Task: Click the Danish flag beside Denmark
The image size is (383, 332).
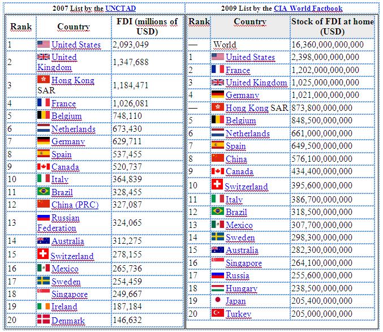Action: 44,319
